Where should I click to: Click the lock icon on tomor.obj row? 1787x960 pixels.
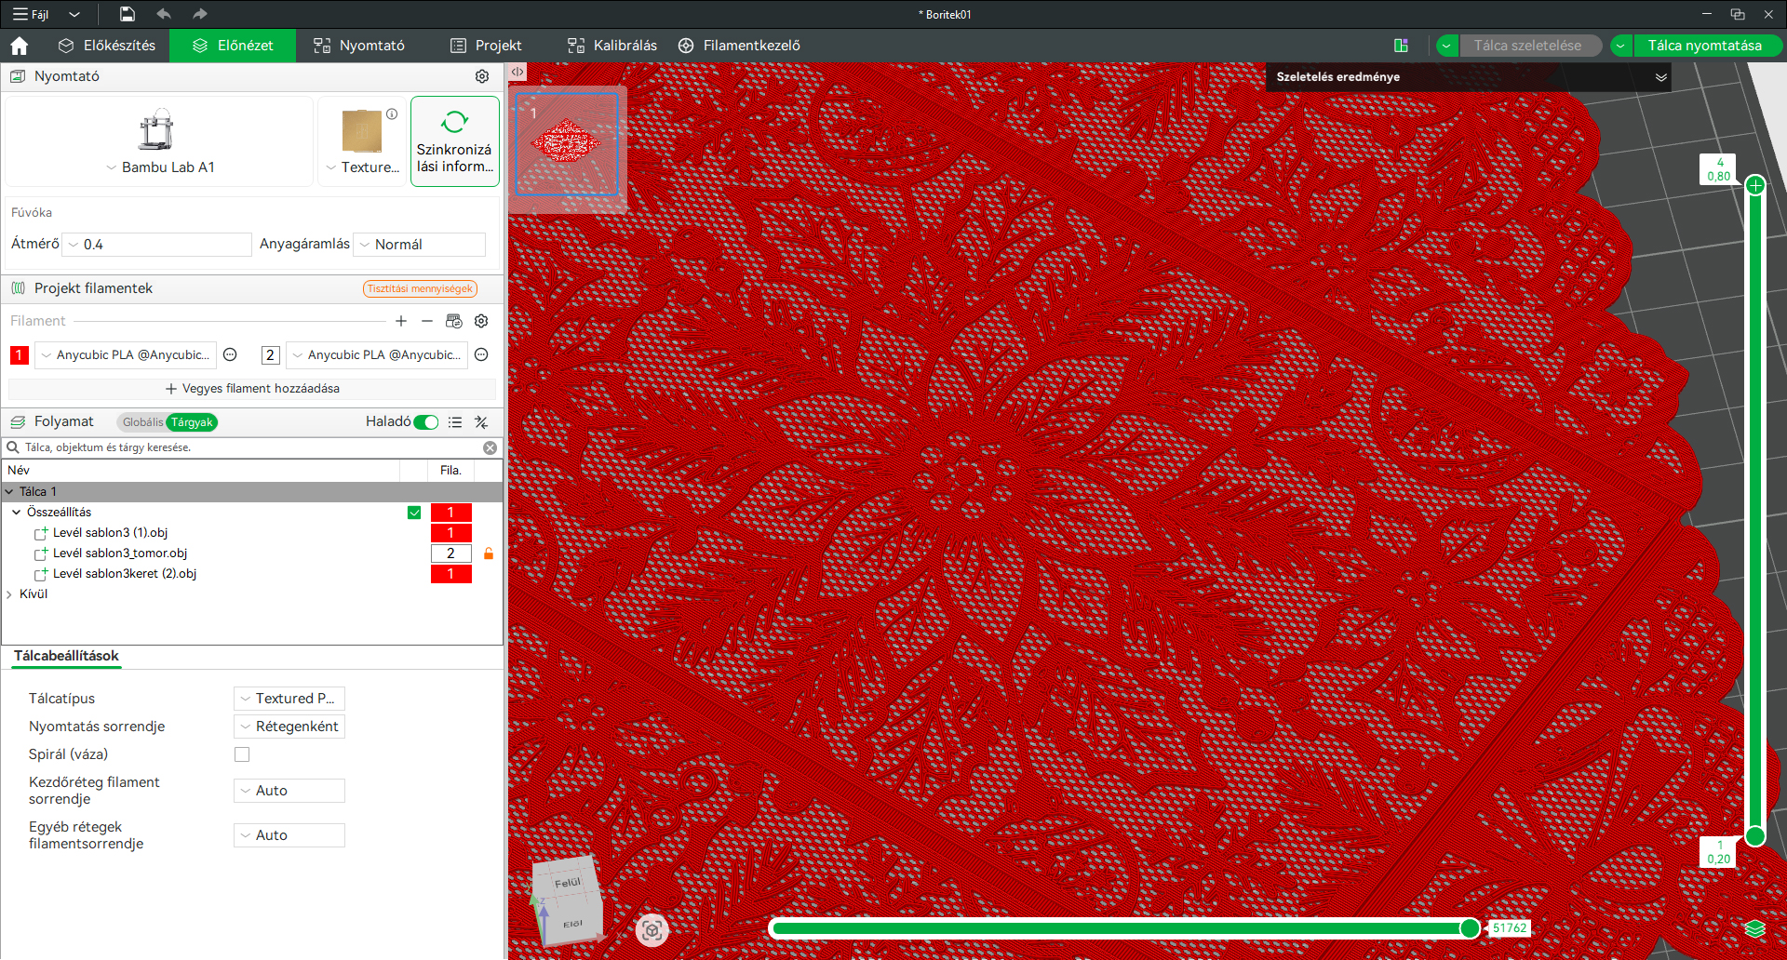(x=489, y=553)
